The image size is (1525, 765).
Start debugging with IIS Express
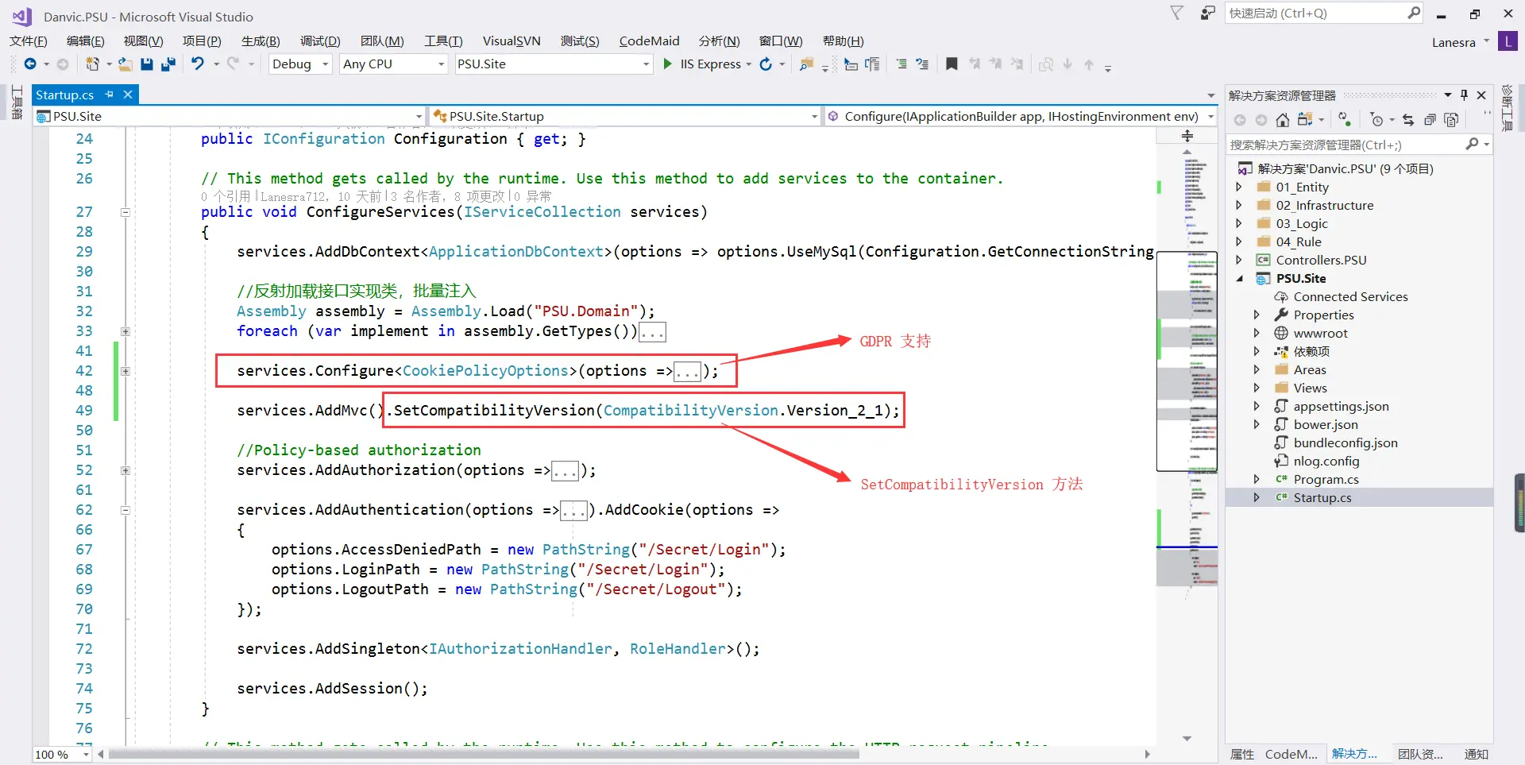pyautogui.click(x=668, y=64)
